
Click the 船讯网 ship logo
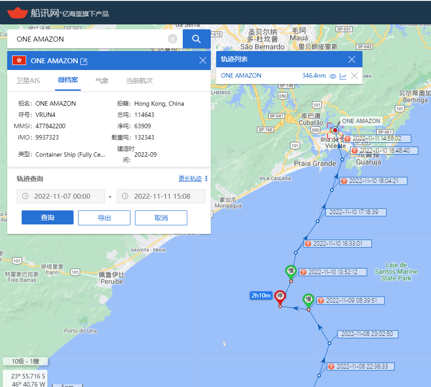click(18, 13)
